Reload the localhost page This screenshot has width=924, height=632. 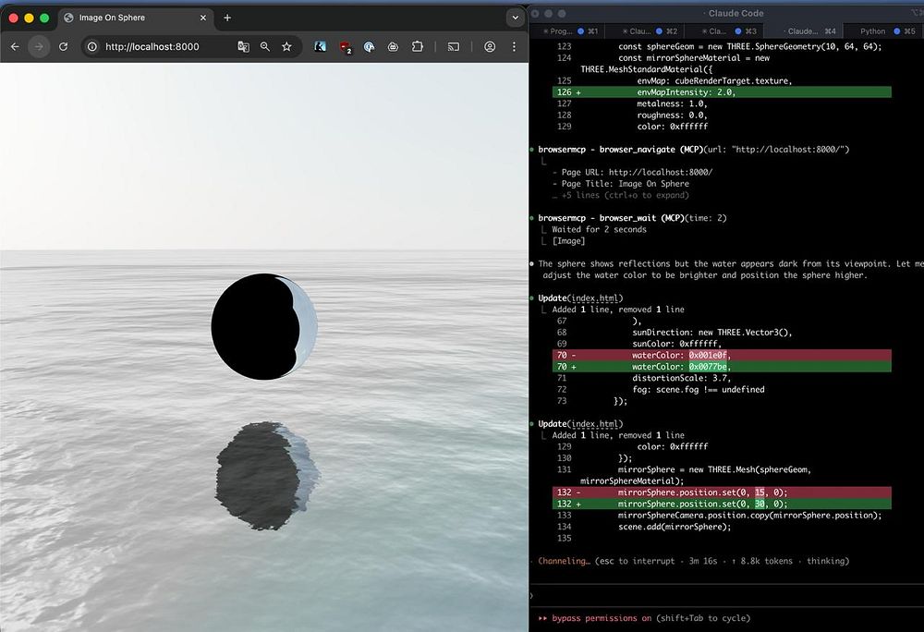pos(63,46)
